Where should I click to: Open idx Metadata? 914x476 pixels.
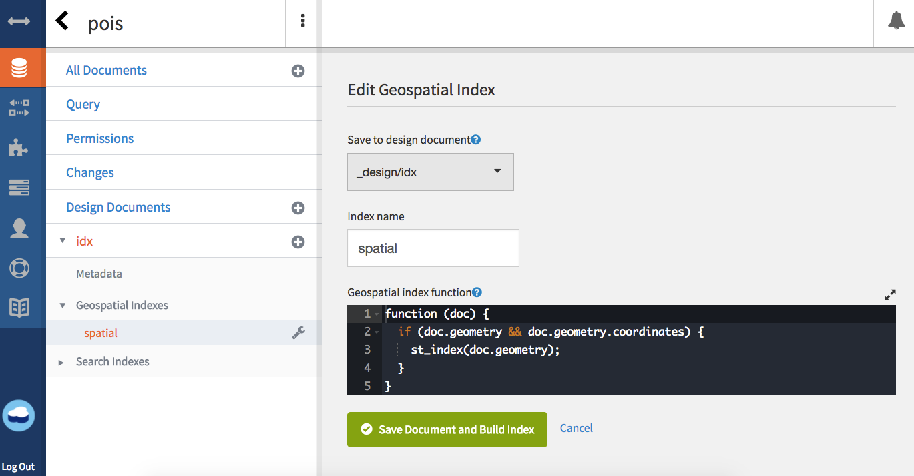[99, 274]
